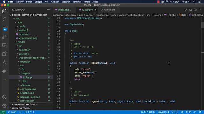This screenshot has width=204, height=114.
Task: Click Ln 147, Col 39 cursor position
Action: [148, 112]
